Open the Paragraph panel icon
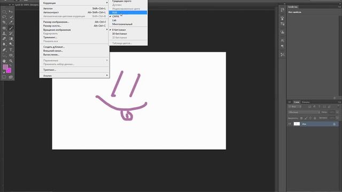Viewport: 342px width, 192px height. [x=283, y=46]
